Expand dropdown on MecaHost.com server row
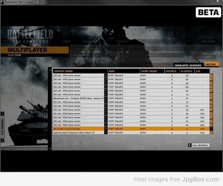The width and height of the screenshot is (223, 186). point(106,98)
